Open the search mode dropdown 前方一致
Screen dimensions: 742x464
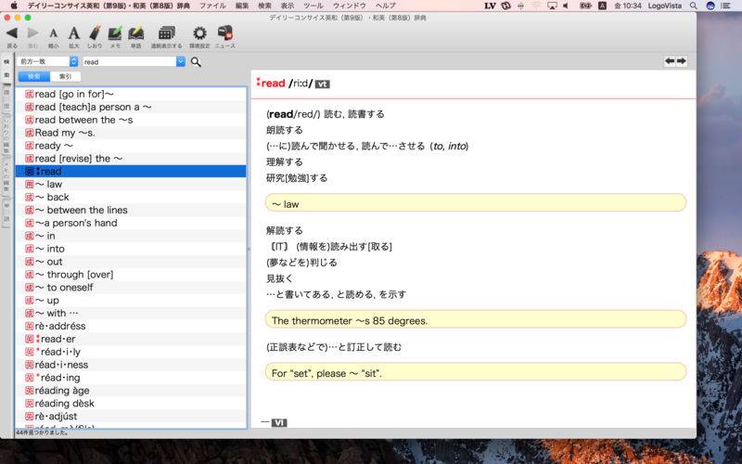click(47, 61)
